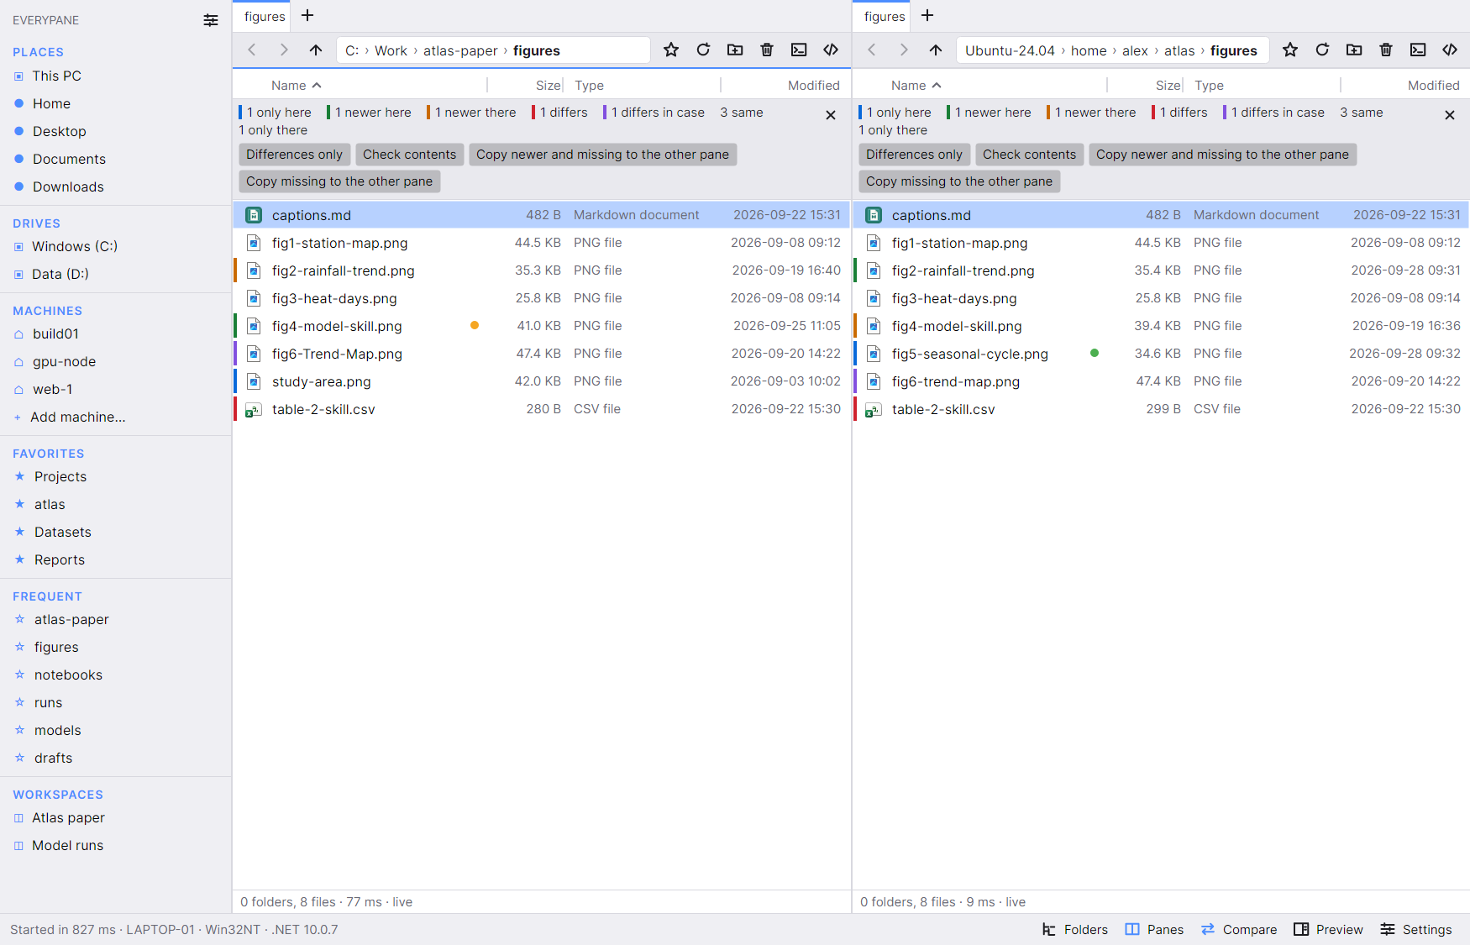This screenshot has width=1470, height=945.
Task: Click the alex breadcrumb segment in the right path
Action: (x=1135, y=50)
